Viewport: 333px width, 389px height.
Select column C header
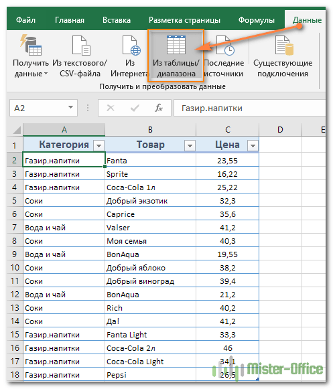pos(227,130)
